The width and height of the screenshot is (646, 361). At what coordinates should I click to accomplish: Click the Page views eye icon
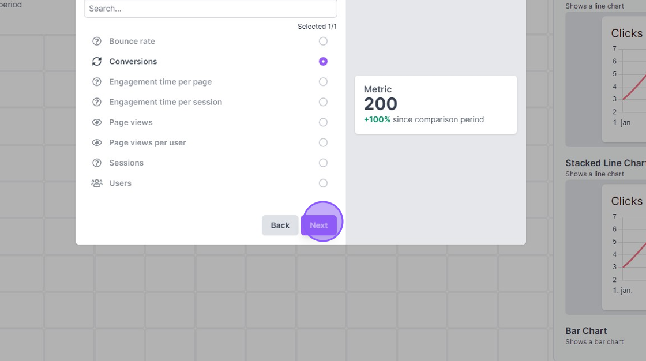click(97, 122)
